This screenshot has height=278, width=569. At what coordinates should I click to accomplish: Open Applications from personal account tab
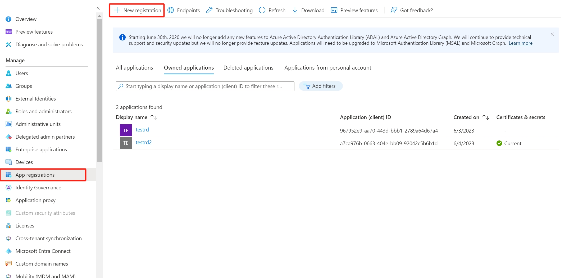[328, 68]
